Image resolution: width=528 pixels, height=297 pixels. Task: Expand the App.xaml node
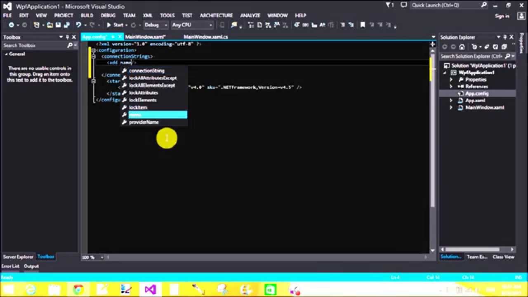click(x=451, y=101)
